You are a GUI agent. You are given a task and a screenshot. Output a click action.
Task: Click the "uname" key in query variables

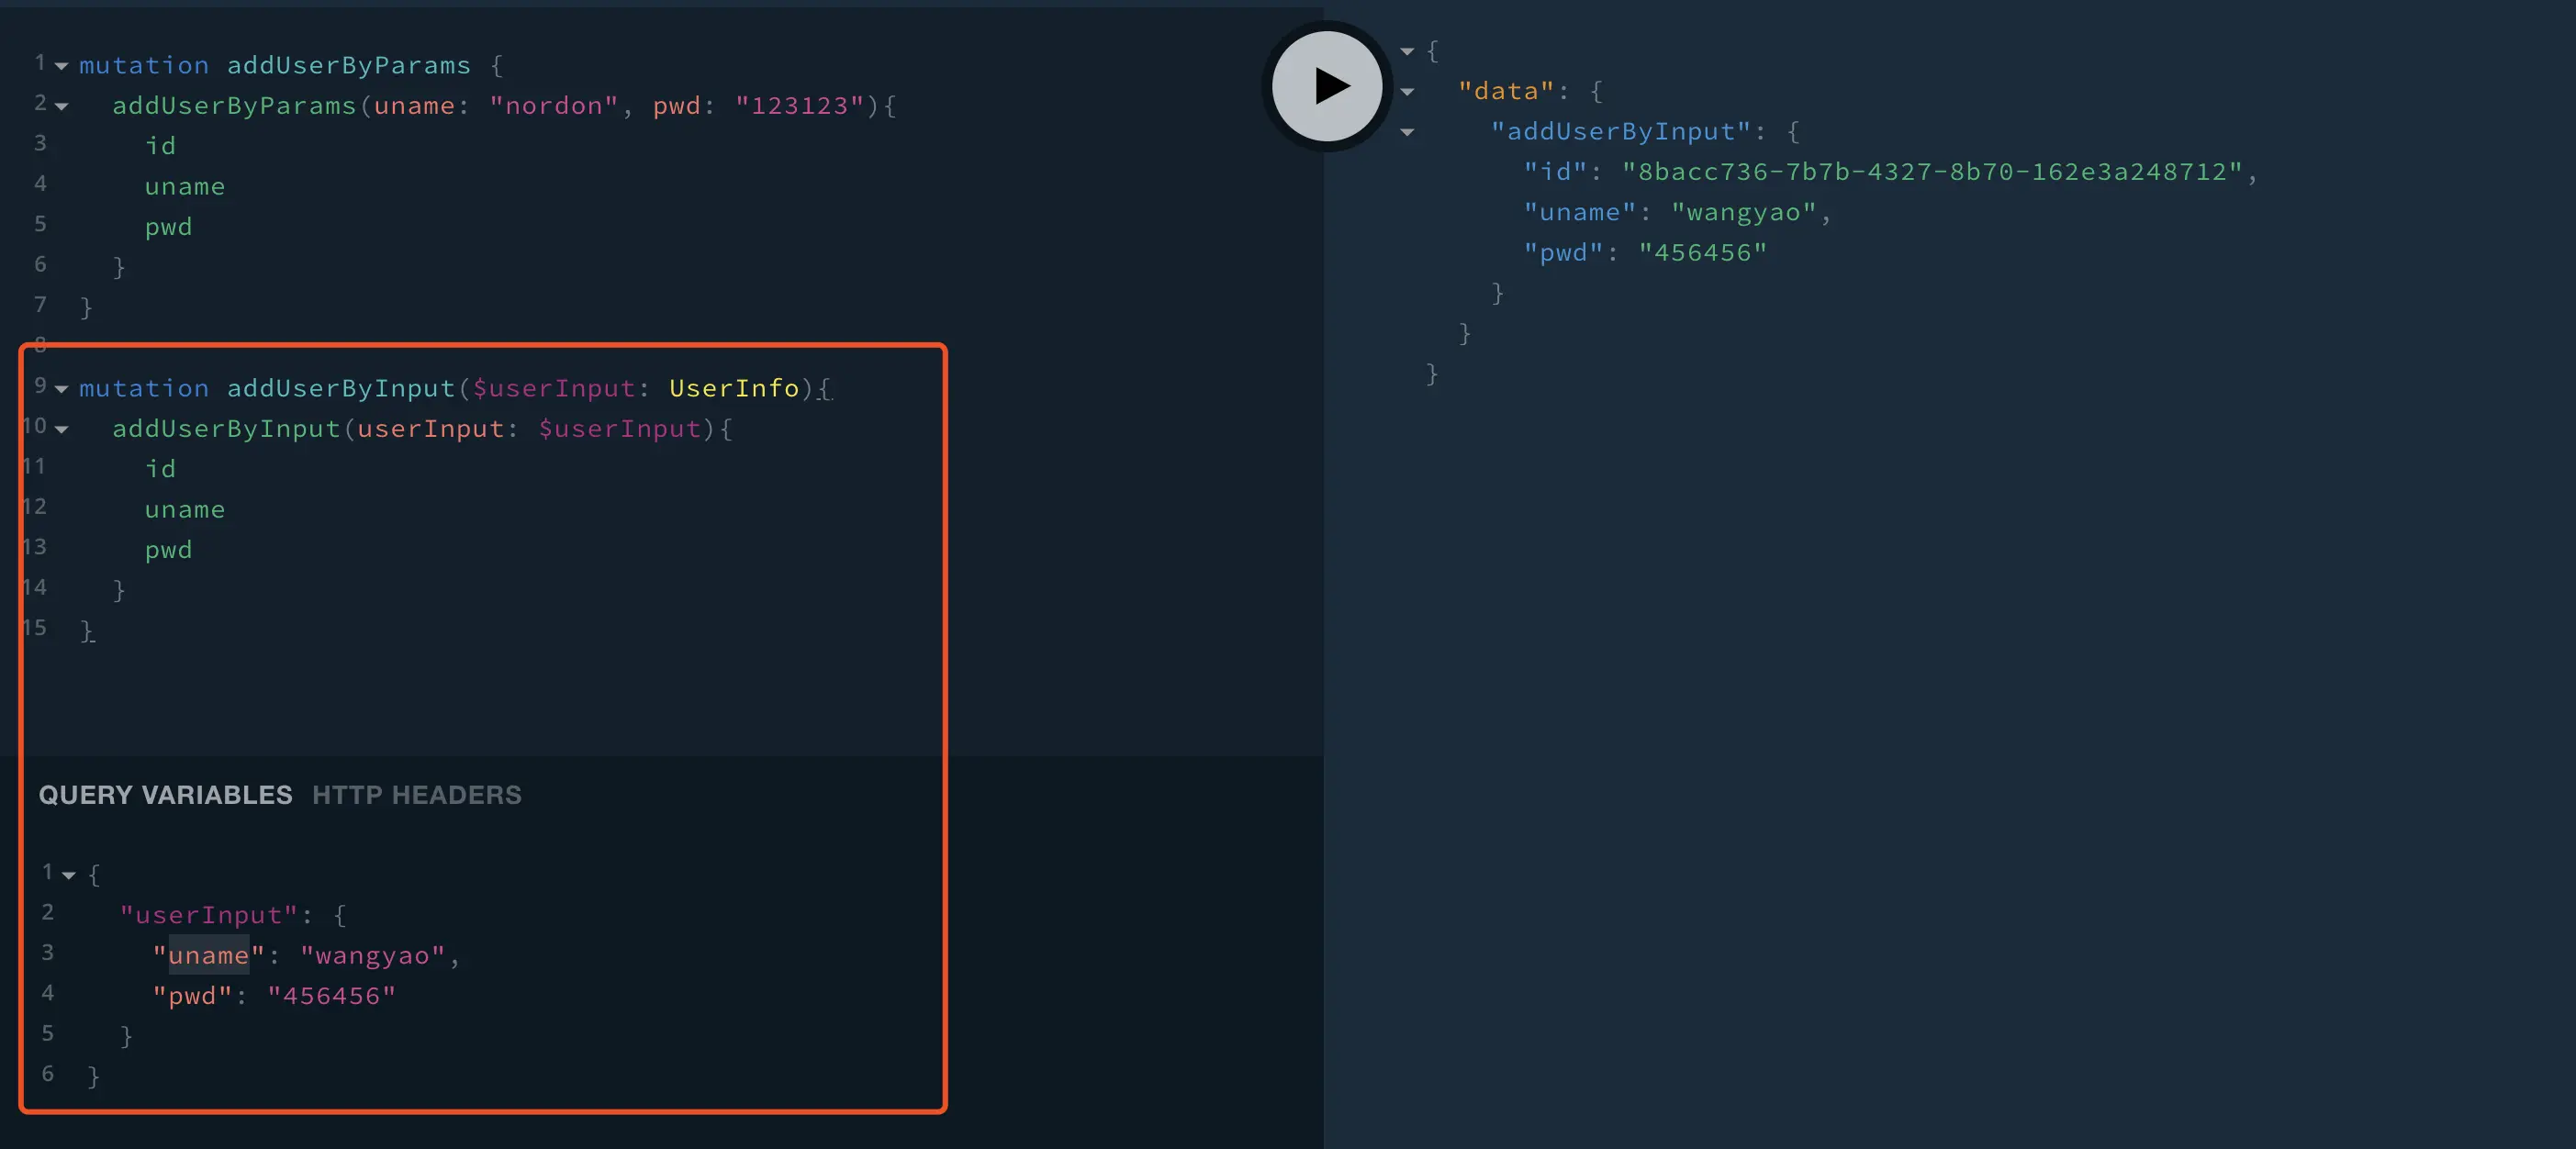(x=208, y=955)
